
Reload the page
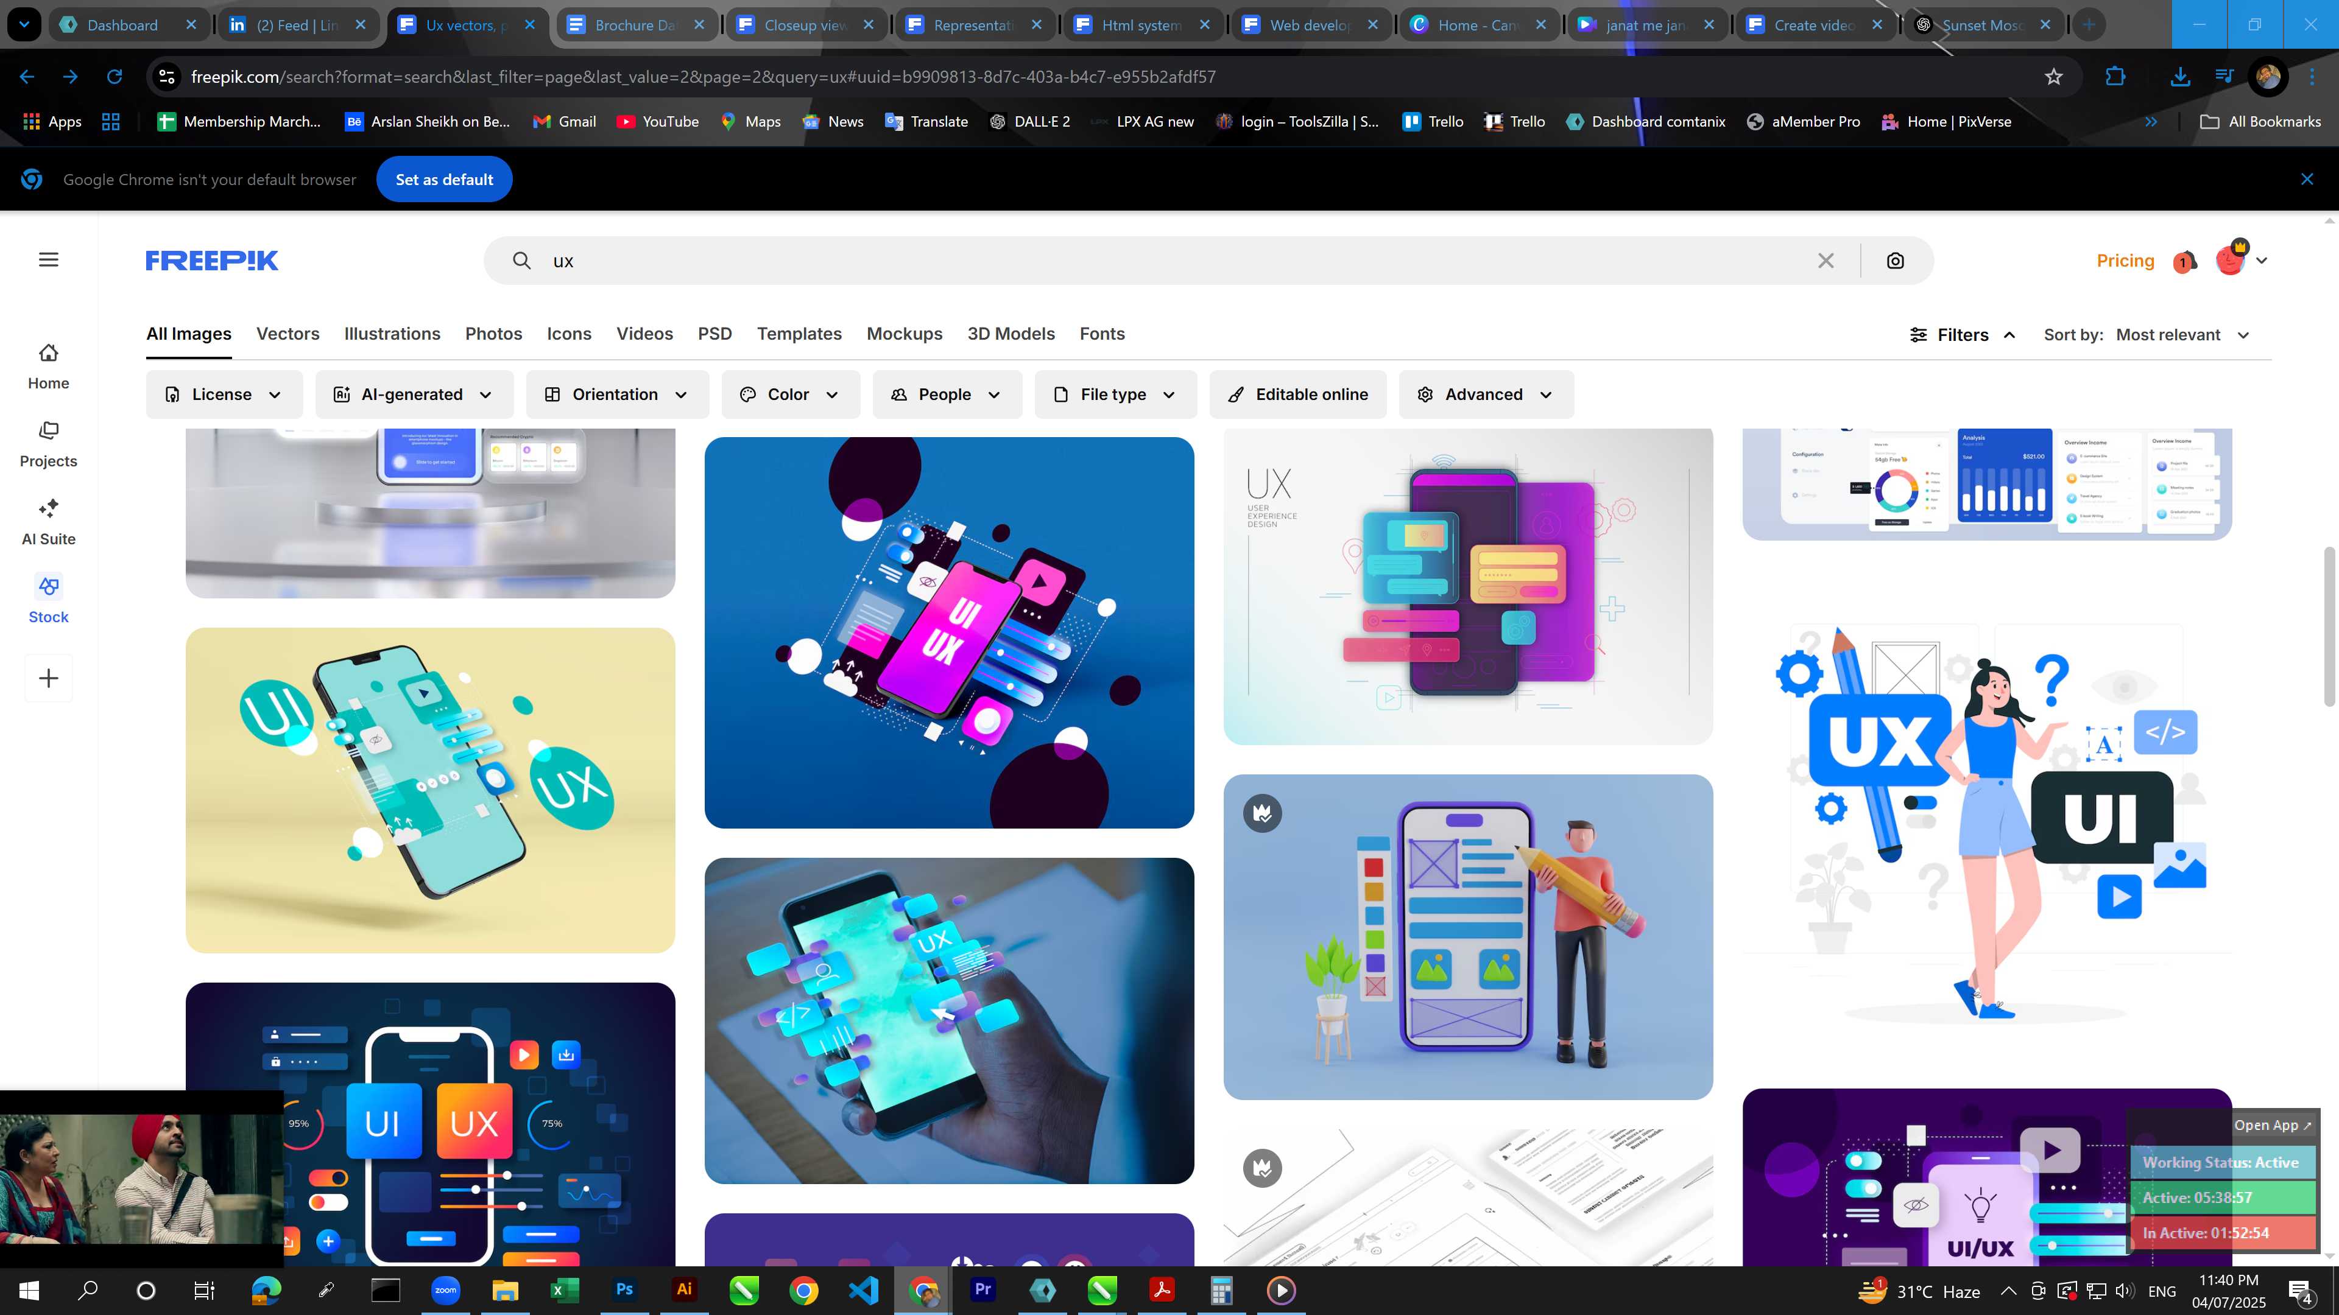click(x=115, y=77)
